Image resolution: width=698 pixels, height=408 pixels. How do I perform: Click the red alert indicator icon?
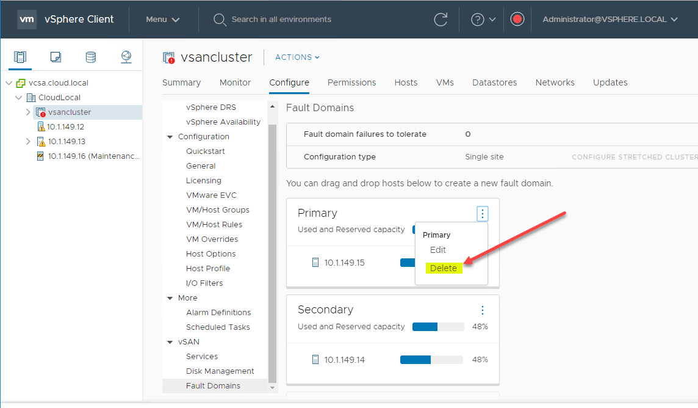[x=517, y=20]
